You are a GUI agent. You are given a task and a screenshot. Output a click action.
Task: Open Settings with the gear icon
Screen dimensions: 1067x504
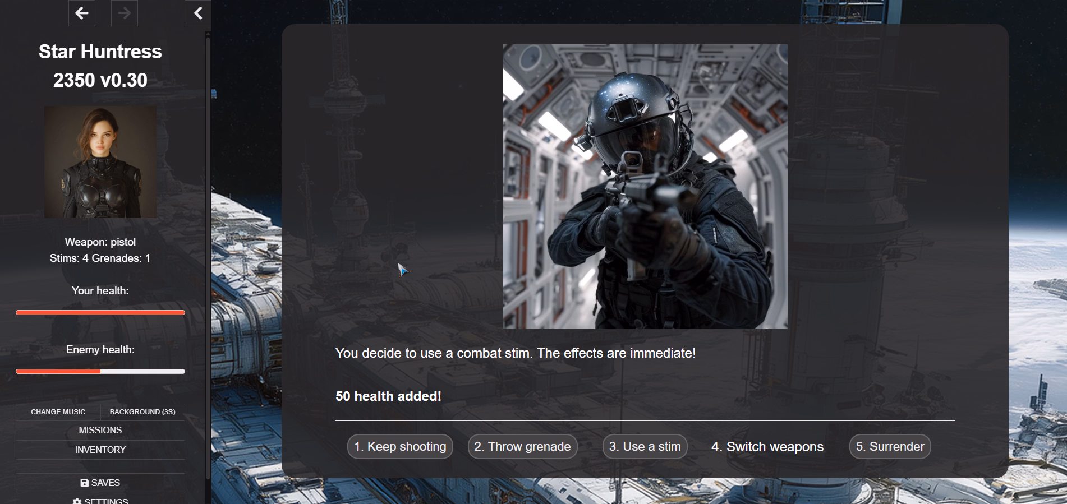click(100, 500)
